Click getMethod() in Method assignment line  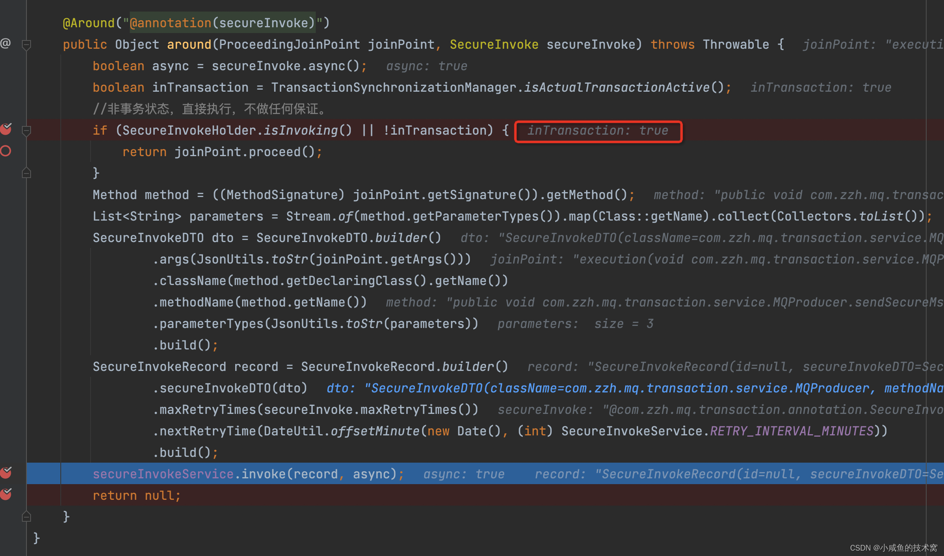tap(587, 195)
